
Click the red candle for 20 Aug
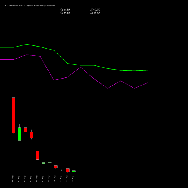(56, 167)
